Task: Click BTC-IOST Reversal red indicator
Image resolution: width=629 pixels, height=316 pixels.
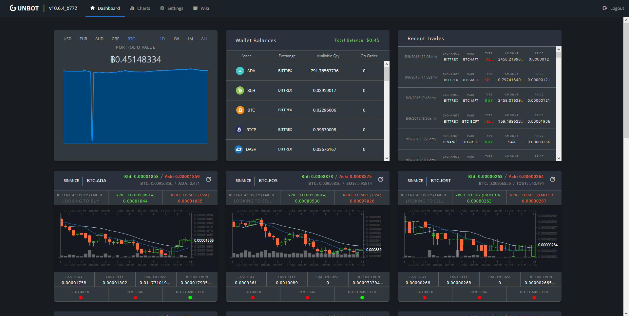Action: click(x=479, y=298)
